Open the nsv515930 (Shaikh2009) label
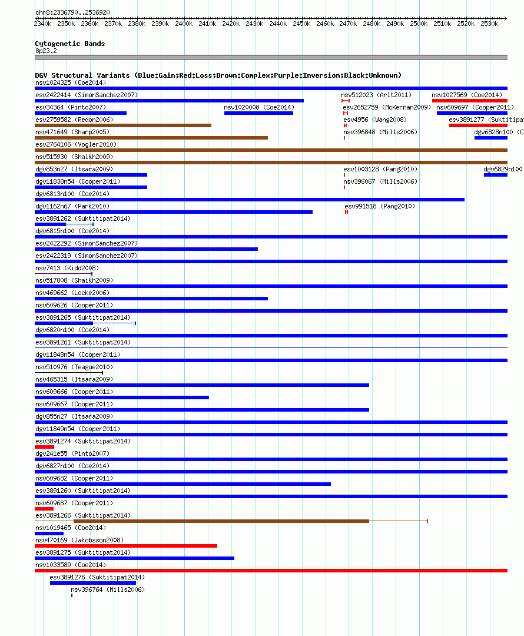The height and width of the screenshot is (636, 524). click(x=74, y=157)
